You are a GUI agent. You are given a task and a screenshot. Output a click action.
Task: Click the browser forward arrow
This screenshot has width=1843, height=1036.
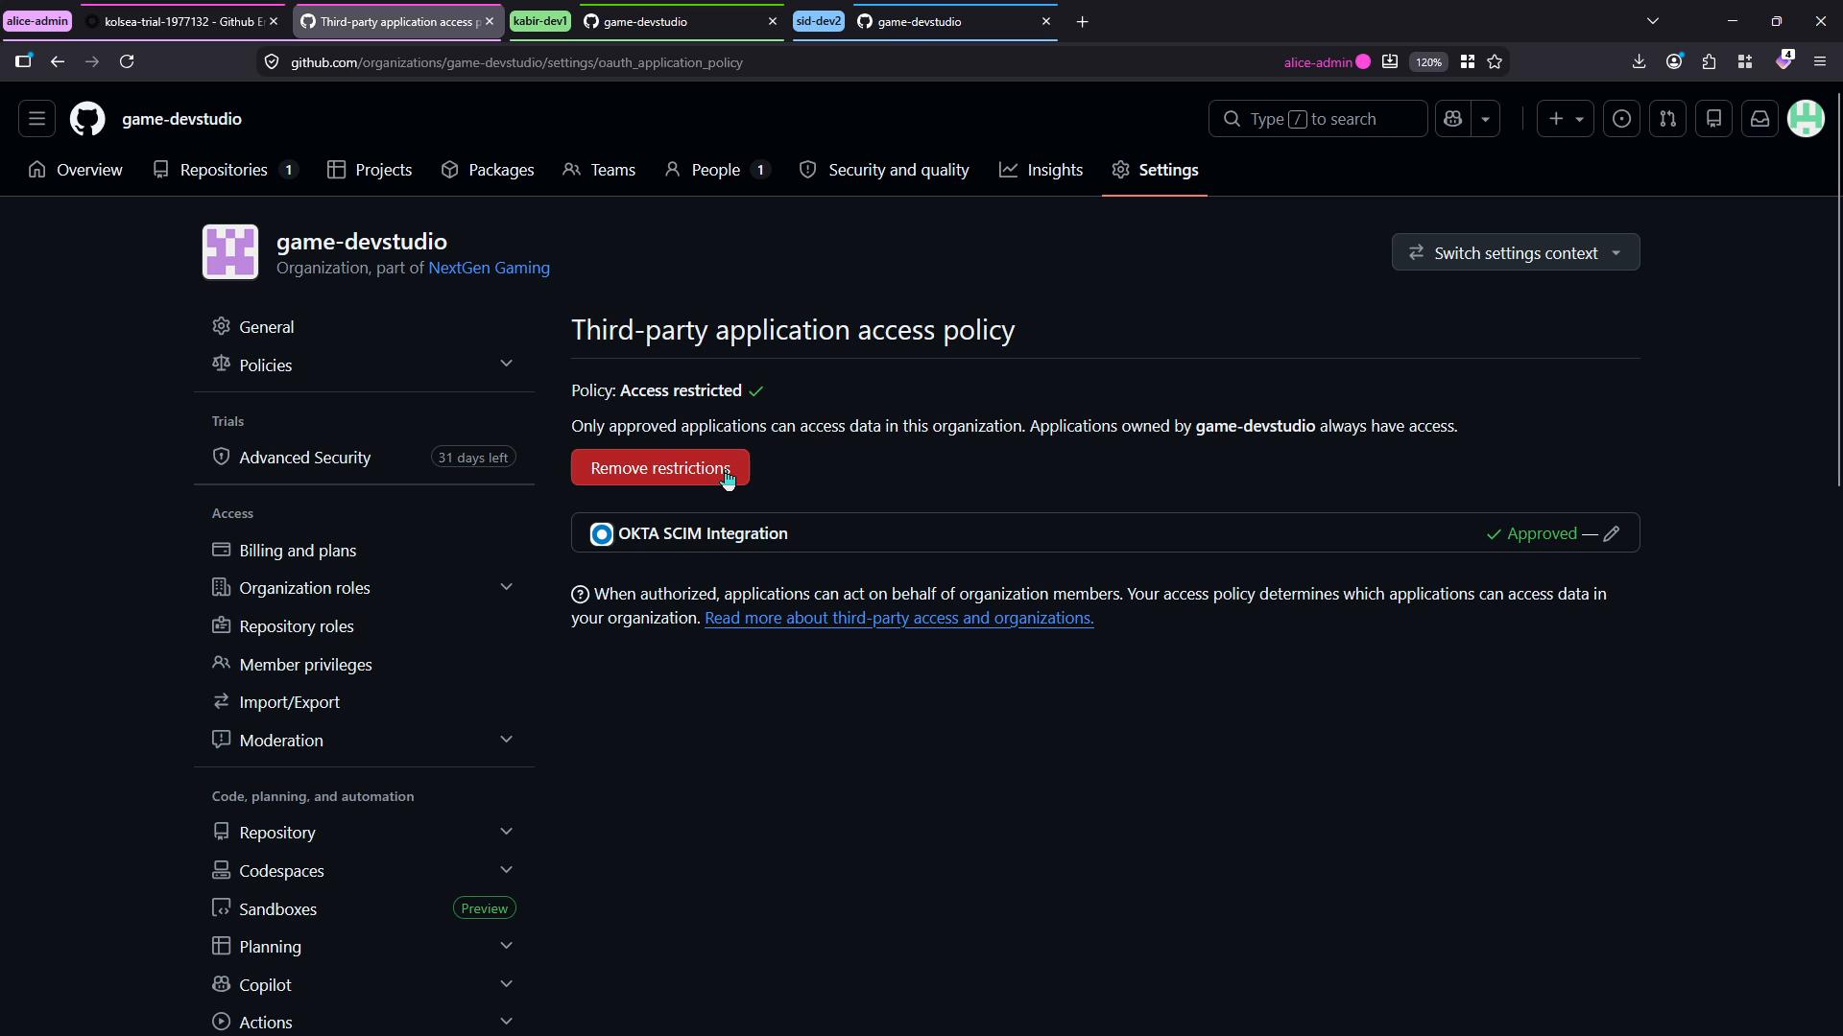pos(92,62)
